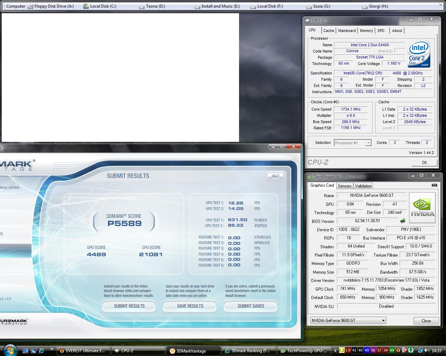This screenshot has width=446, height=356.
Task: Open Giorgi (H:) drive from toolbar
Action: tap(375, 6)
